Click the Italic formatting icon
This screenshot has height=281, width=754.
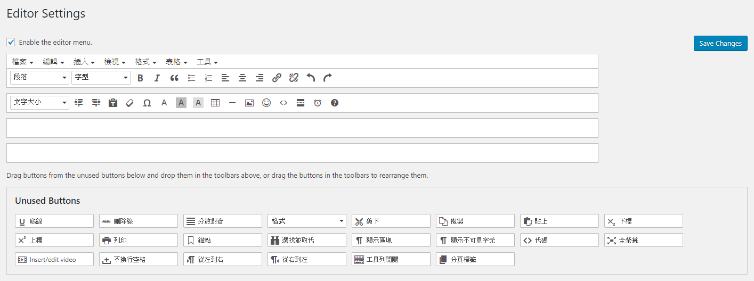[157, 78]
